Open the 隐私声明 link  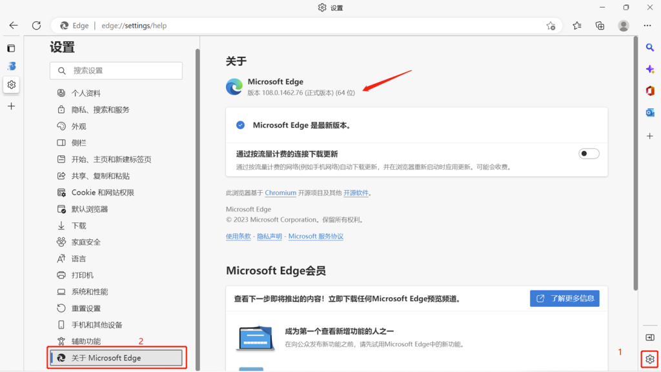point(269,237)
